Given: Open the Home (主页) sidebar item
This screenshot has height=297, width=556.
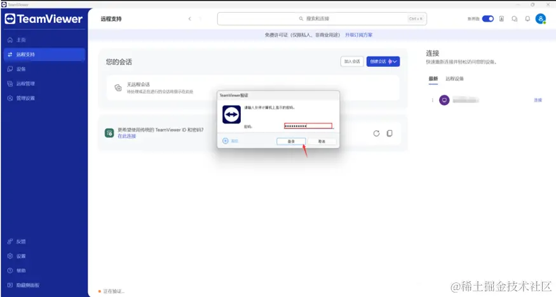Looking at the screenshot, I should (44, 39).
